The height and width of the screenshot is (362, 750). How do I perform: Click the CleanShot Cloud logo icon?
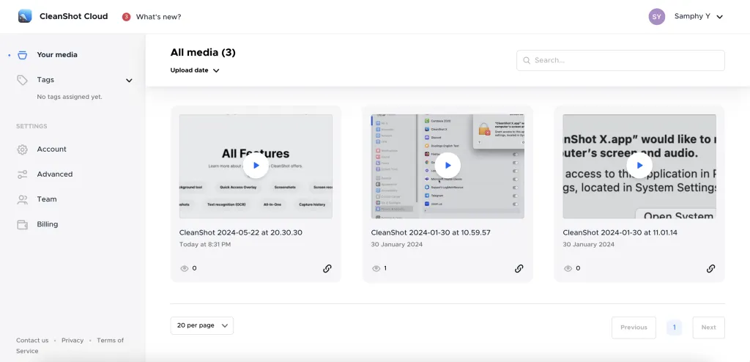tap(25, 16)
